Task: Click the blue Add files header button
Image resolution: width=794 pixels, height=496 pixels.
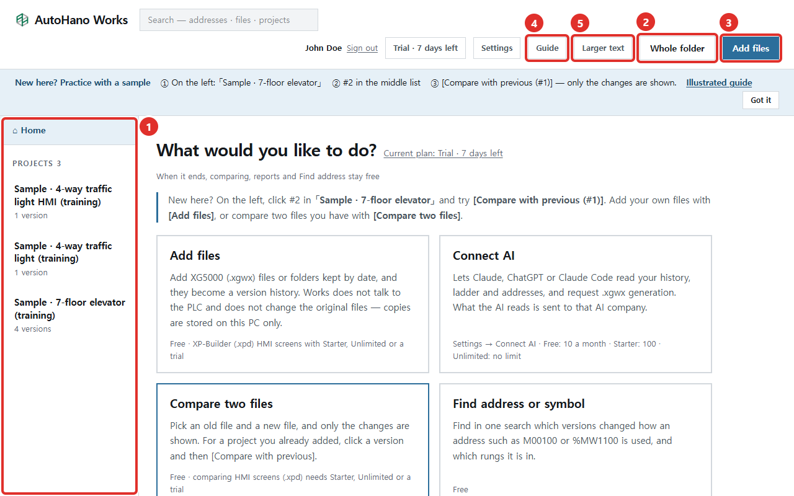Action: 751,48
